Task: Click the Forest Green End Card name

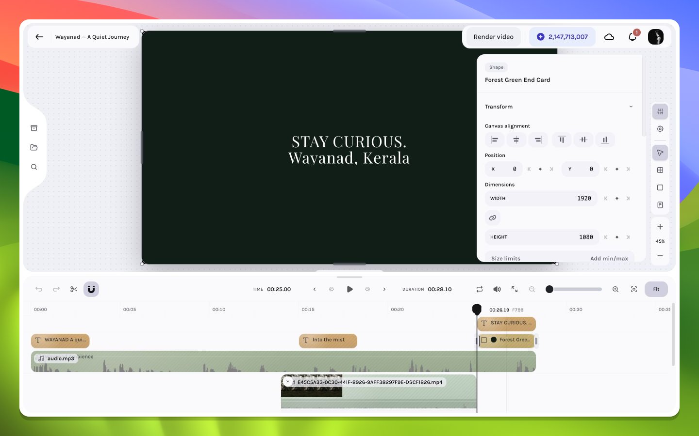Action: pos(517,80)
